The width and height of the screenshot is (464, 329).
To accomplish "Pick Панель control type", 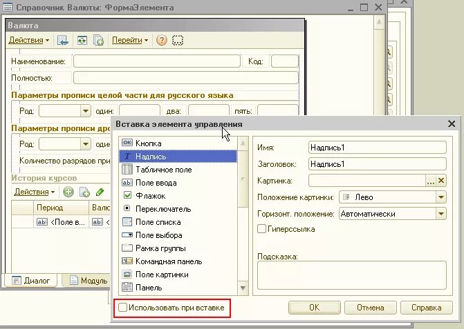I will click(x=178, y=288).
